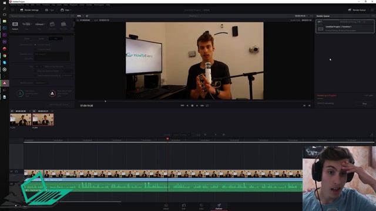Select Job 1 in the Render Queue
The height and width of the screenshot is (211, 376).
tap(345, 26)
